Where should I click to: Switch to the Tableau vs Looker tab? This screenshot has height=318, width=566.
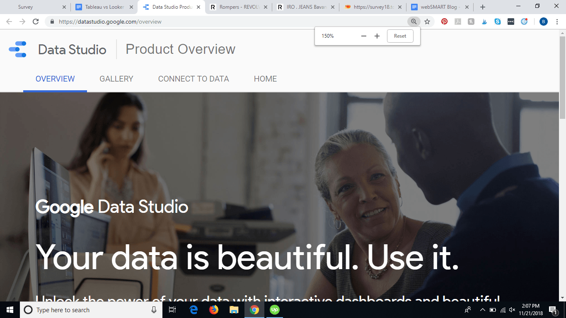[104, 7]
